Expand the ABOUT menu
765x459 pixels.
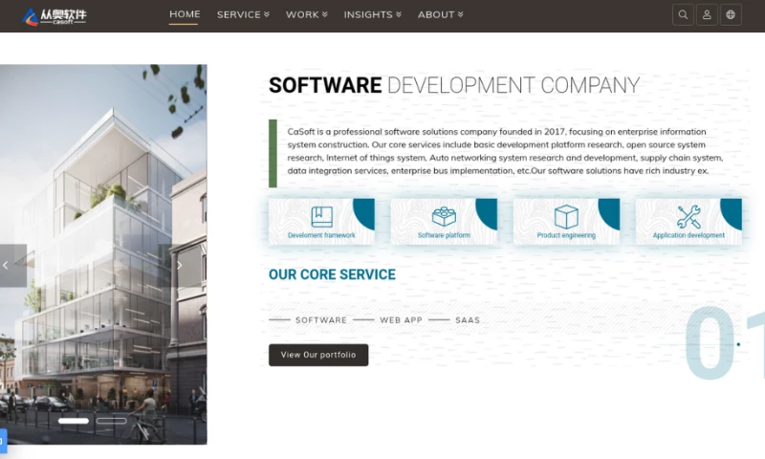[440, 14]
